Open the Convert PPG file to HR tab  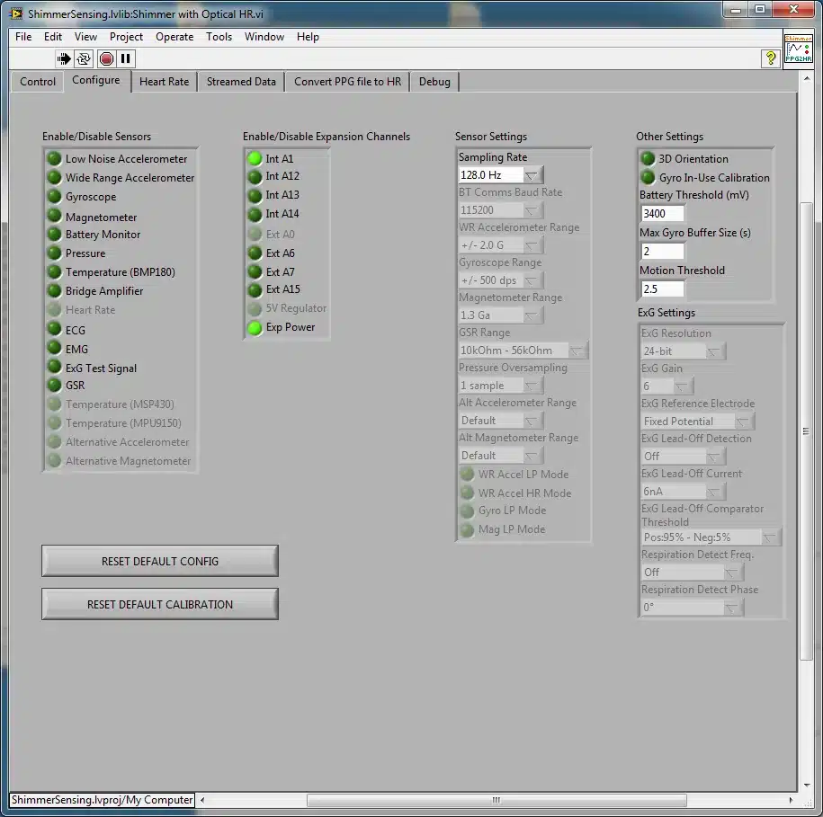pyautogui.click(x=347, y=82)
